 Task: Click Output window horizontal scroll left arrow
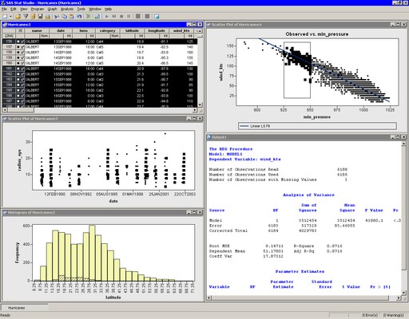click(x=208, y=298)
